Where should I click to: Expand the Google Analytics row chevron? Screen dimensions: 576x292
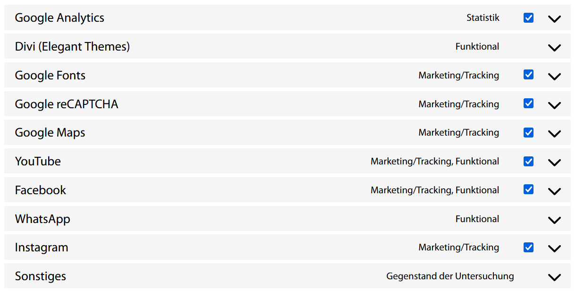pos(554,19)
